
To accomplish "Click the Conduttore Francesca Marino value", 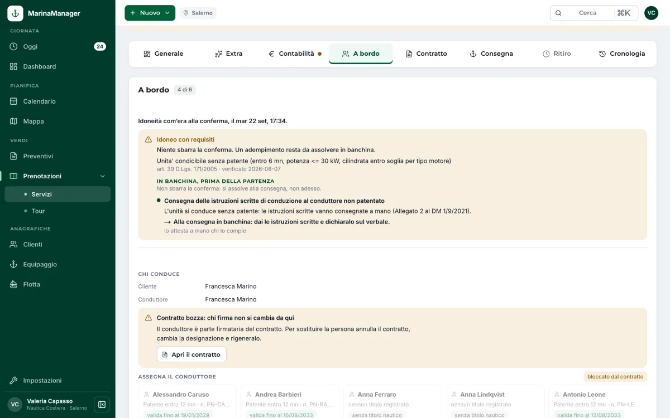I will 231,299.
